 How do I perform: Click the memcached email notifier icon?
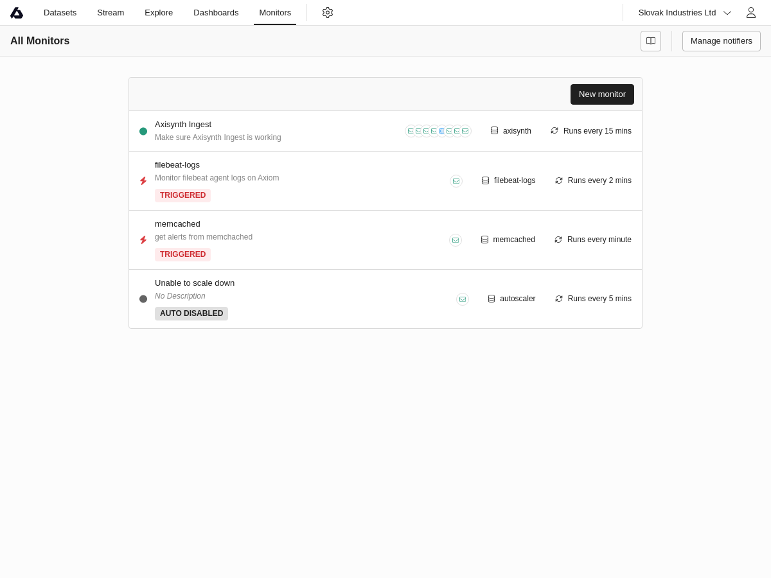tap(456, 240)
